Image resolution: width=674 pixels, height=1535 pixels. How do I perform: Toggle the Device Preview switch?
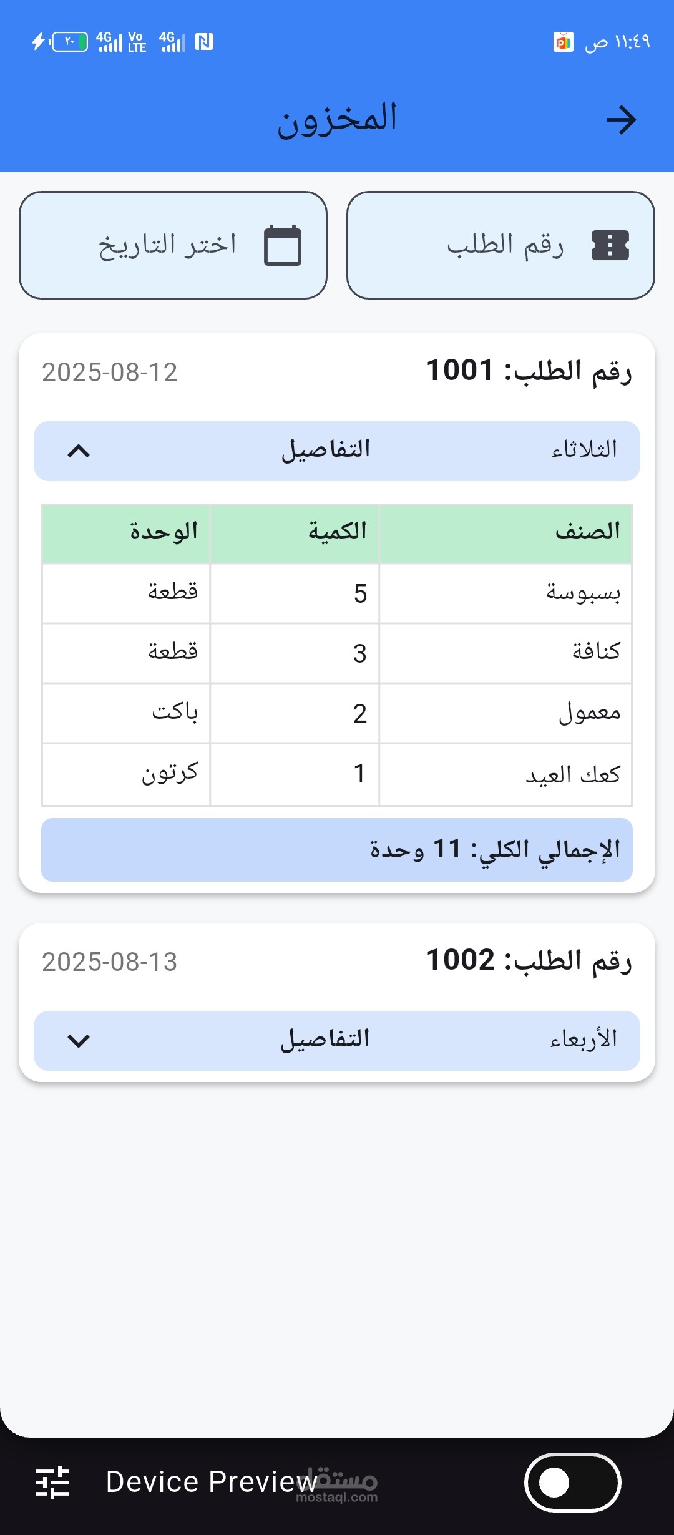tap(573, 1483)
